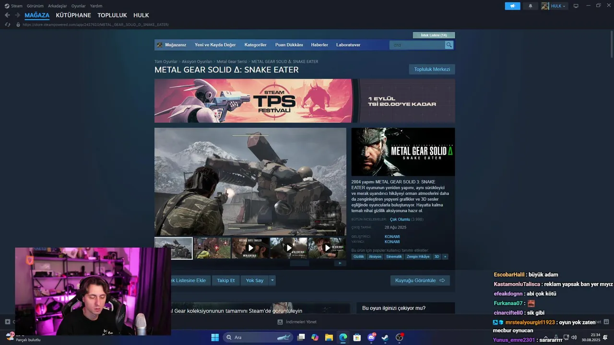Click the taskbar Ara search box
Image resolution: width=614 pixels, height=345 pixels.
point(258,337)
